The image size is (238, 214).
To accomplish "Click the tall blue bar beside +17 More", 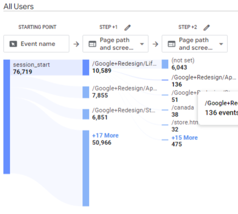I will [86, 168].
